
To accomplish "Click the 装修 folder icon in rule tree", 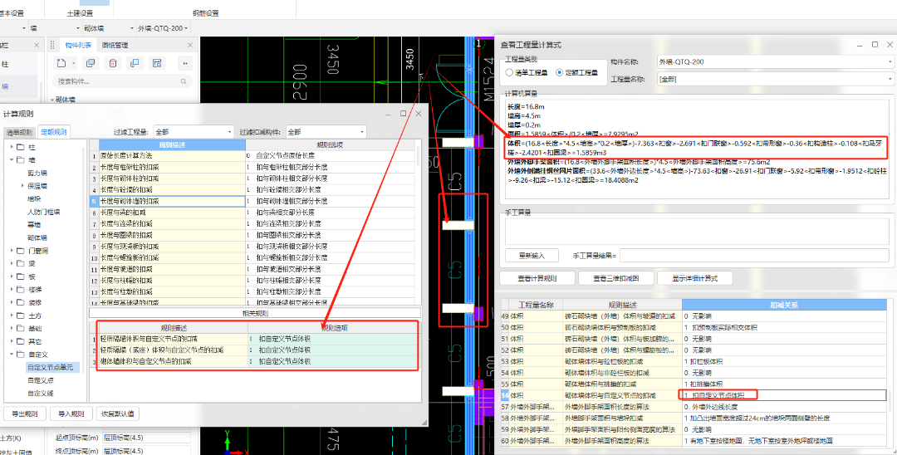I will click(21, 302).
